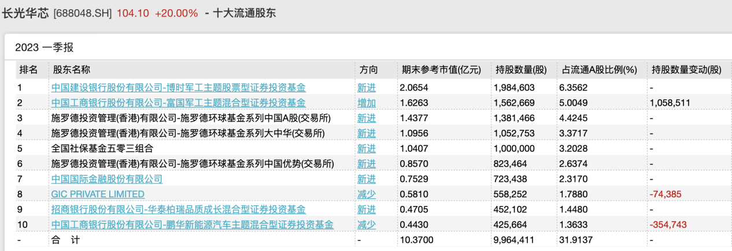Select 施罗德环球基金系列大中华(交易所) shareholder name
The height and width of the screenshot is (251, 732).
pos(188,133)
